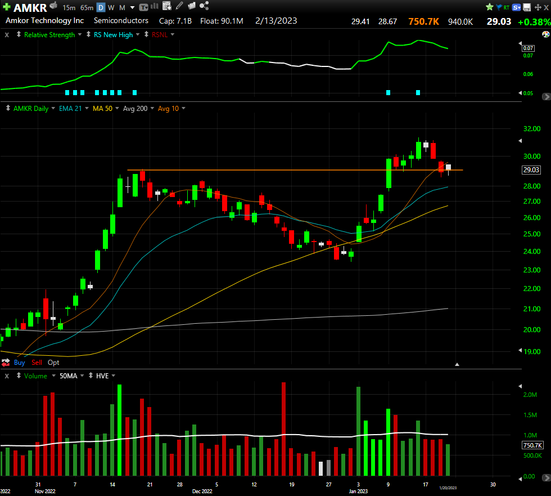Remove Volume pane with X

7,376
